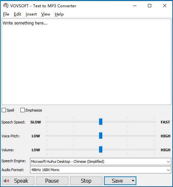The width and height of the screenshot is (173, 187).
Task: Close the Text to MP3 Converter window
Action: click(165, 6)
